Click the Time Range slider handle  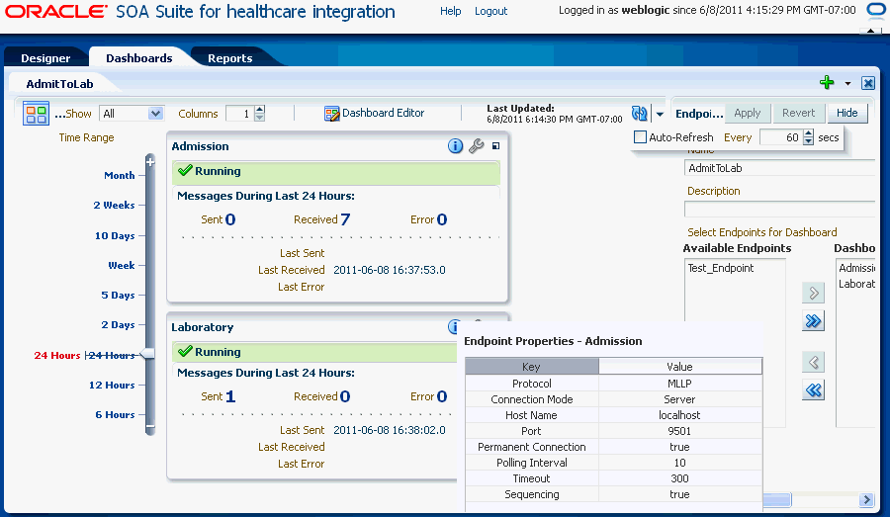147,354
